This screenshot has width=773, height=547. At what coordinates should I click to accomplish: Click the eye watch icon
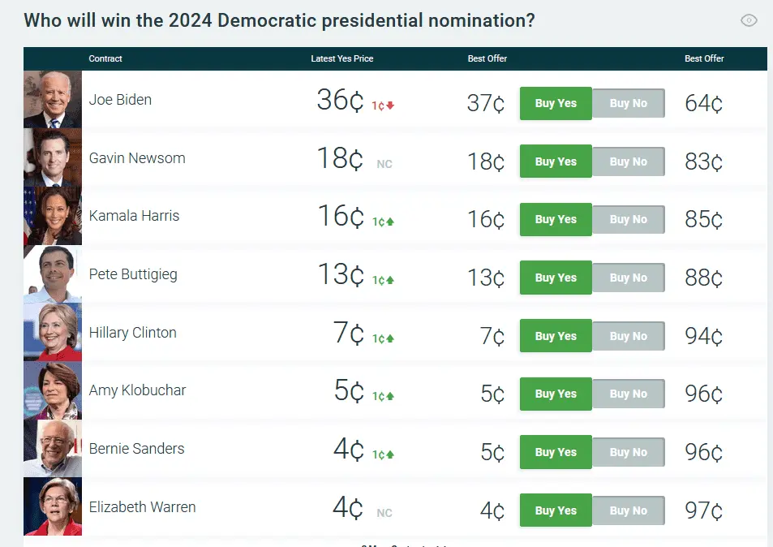tap(749, 21)
